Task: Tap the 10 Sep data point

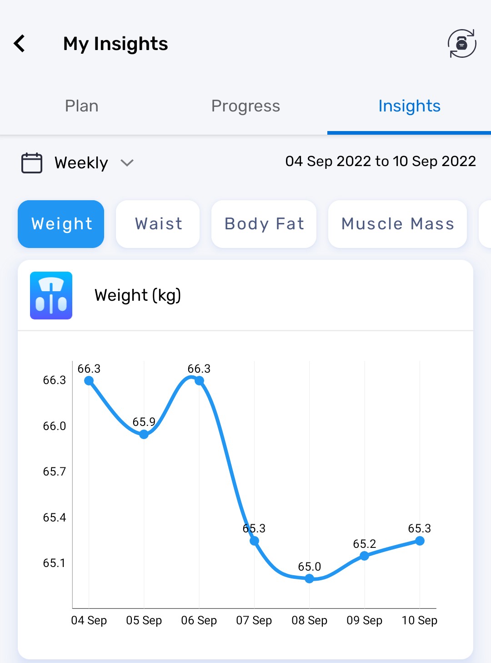Action: coord(420,541)
